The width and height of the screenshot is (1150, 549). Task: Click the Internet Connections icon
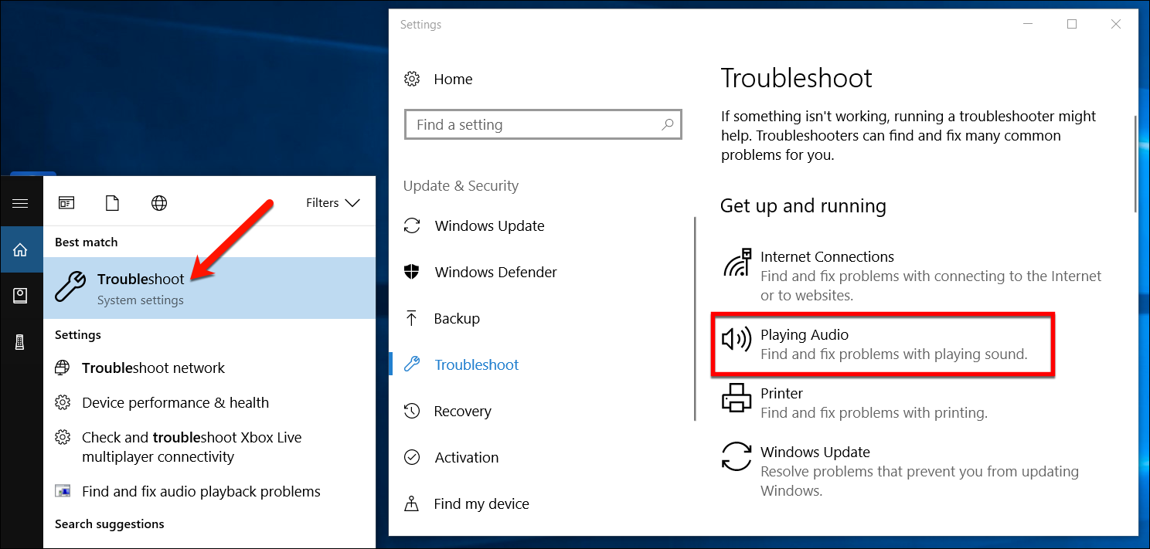[737, 263]
